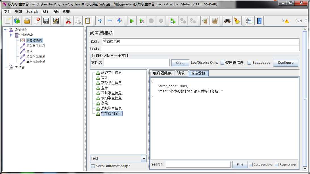Click Remote Stop All icon
The width and height of the screenshot is (310, 174).
183,21
